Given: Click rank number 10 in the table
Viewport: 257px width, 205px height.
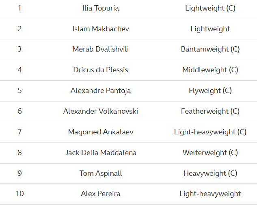Looking at the screenshot, I should [20, 194].
